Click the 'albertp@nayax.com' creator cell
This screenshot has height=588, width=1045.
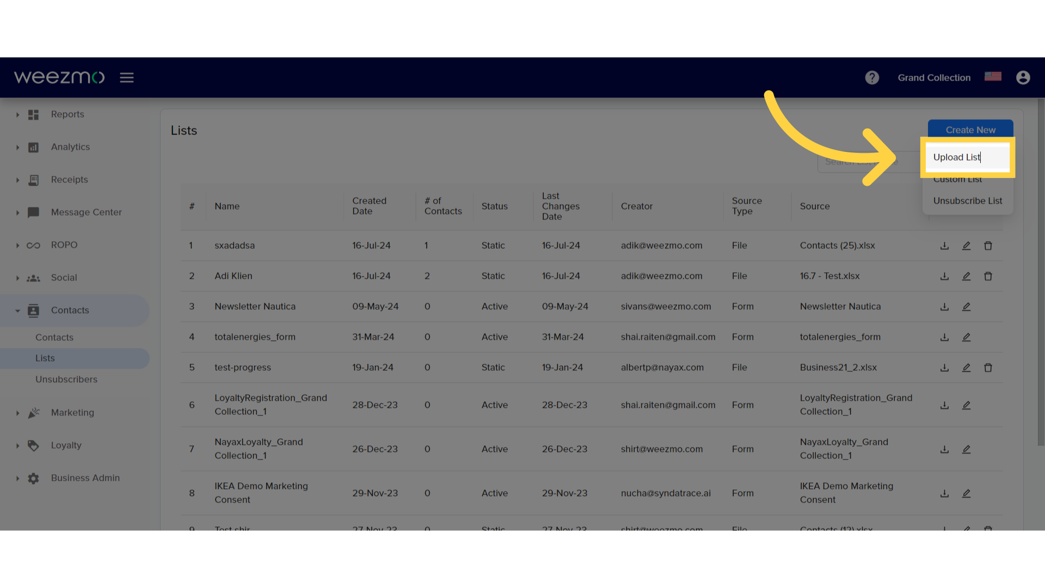tap(662, 367)
